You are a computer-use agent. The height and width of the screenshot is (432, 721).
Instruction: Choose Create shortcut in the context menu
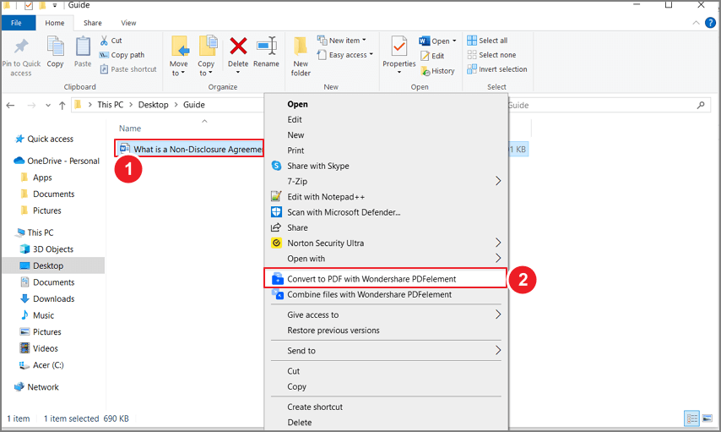click(385, 407)
